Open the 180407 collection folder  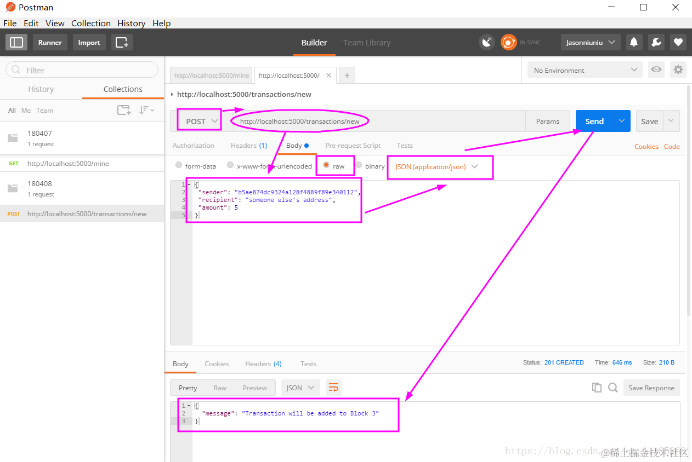pos(82,138)
